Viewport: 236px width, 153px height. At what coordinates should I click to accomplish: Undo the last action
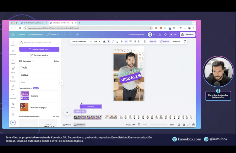pos(65,34)
